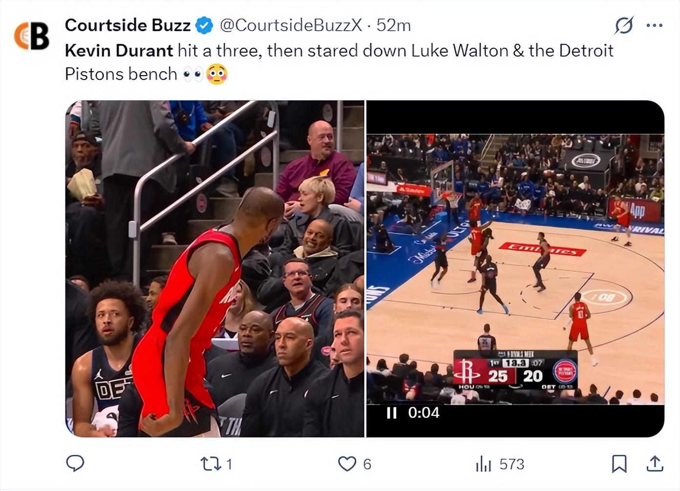Open the share upload icon
The height and width of the screenshot is (491, 680).
pyautogui.click(x=655, y=464)
